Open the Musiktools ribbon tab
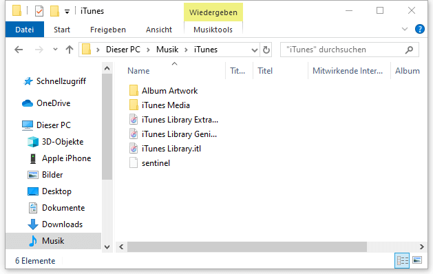Viewport: 433px width, 274px height. coord(213,30)
